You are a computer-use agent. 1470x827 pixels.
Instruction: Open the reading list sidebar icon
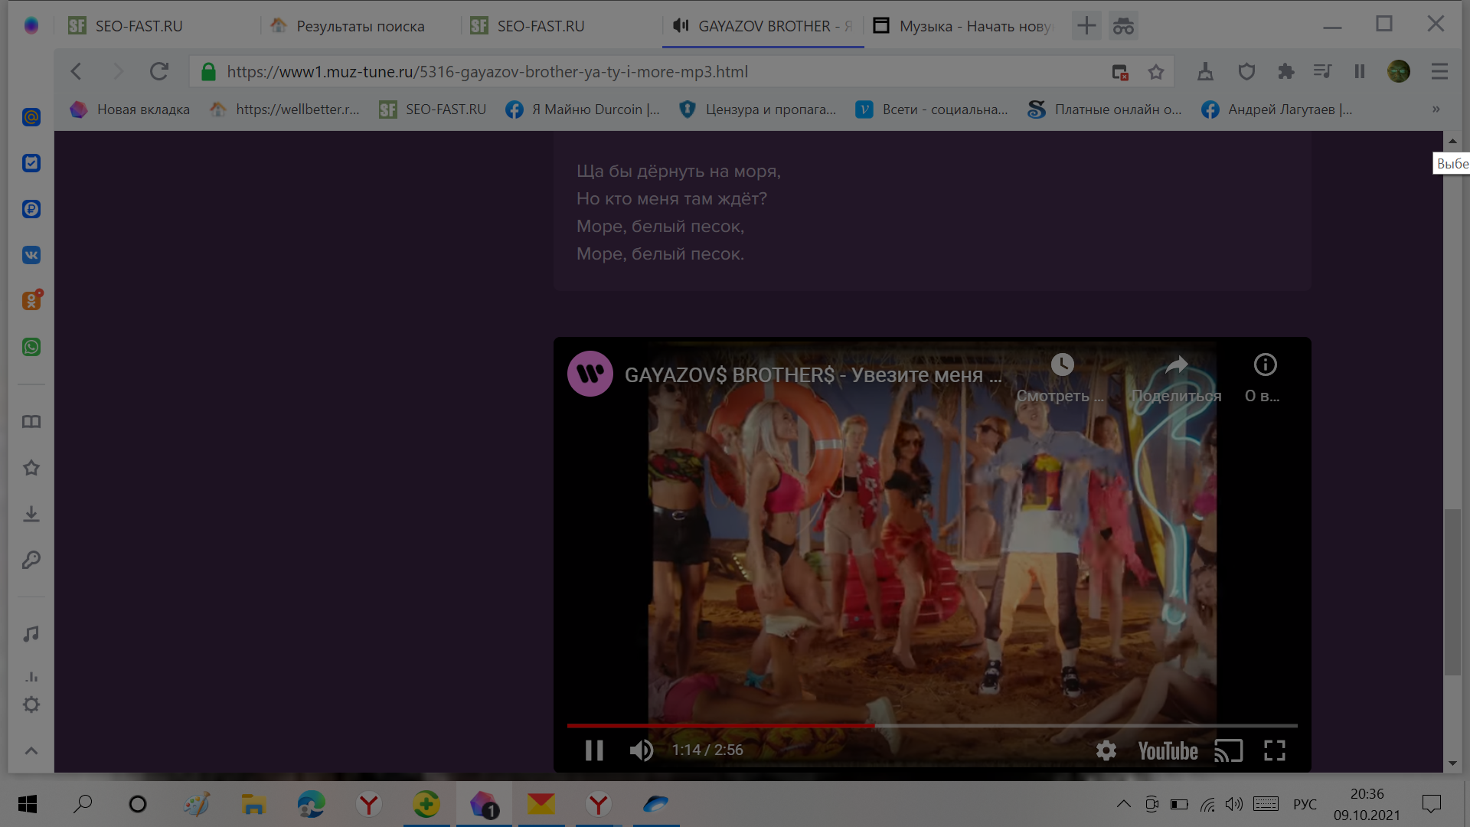[31, 422]
